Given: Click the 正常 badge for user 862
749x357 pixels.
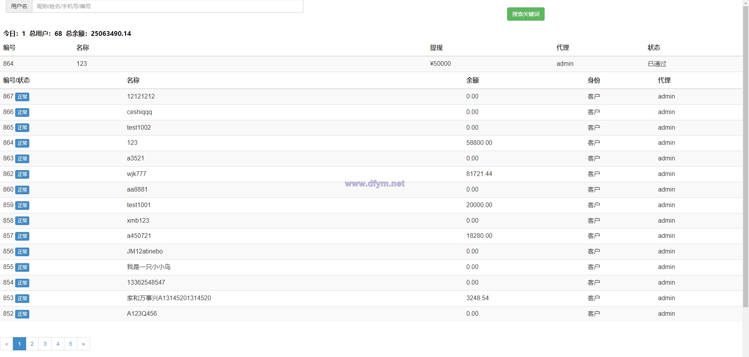Looking at the screenshot, I should [22, 174].
